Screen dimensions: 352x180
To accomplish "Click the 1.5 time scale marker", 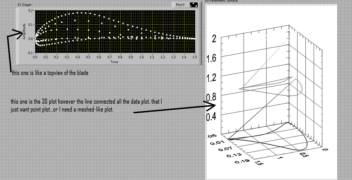I will click(x=194, y=57).
